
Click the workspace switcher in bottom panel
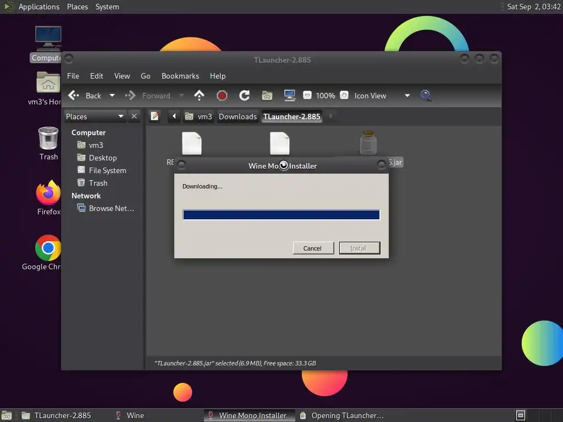520,415
